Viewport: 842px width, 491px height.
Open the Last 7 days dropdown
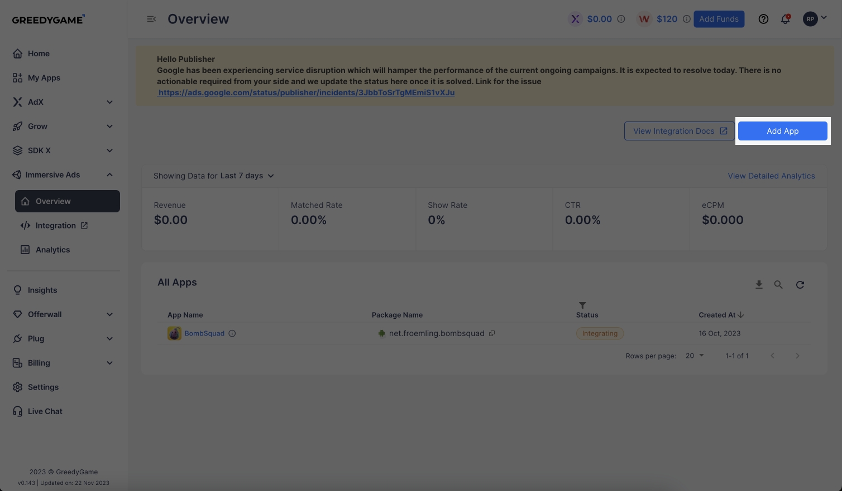point(247,176)
